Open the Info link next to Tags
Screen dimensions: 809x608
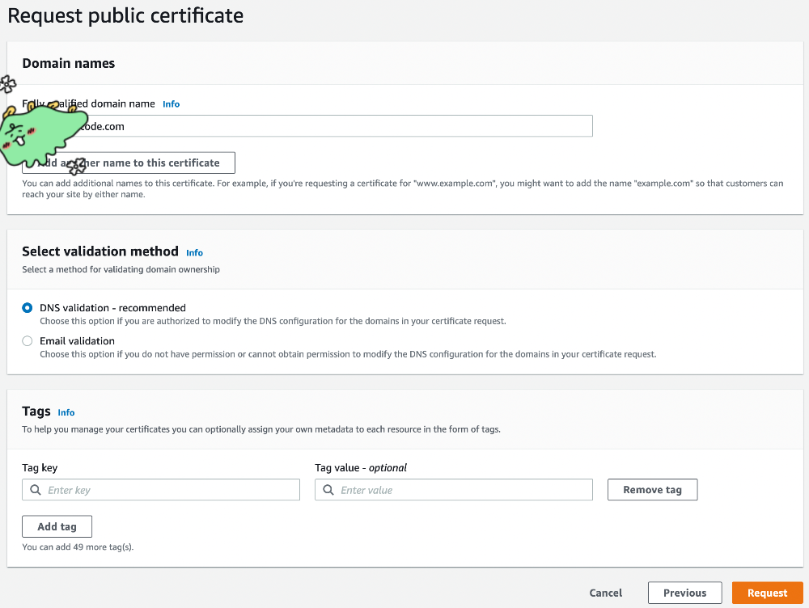(x=66, y=412)
